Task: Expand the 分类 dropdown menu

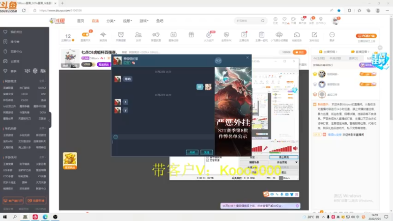Action: pyautogui.click(x=111, y=21)
